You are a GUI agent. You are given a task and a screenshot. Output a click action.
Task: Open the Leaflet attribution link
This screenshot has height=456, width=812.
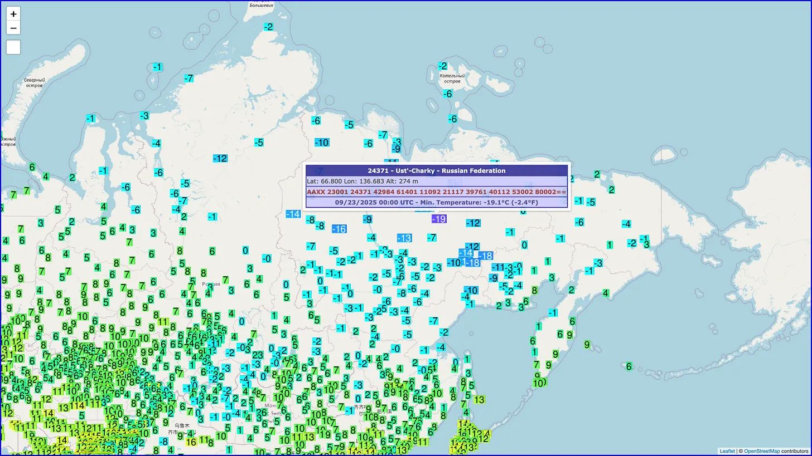pos(727,451)
